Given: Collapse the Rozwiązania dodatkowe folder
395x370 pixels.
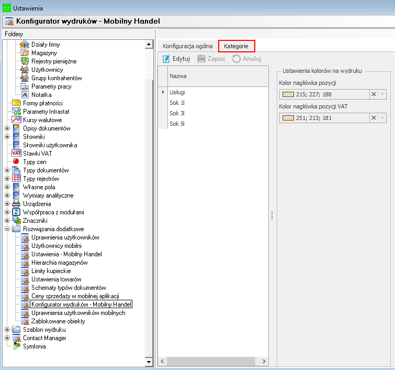Looking at the screenshot, I should (x=7, y=229).
